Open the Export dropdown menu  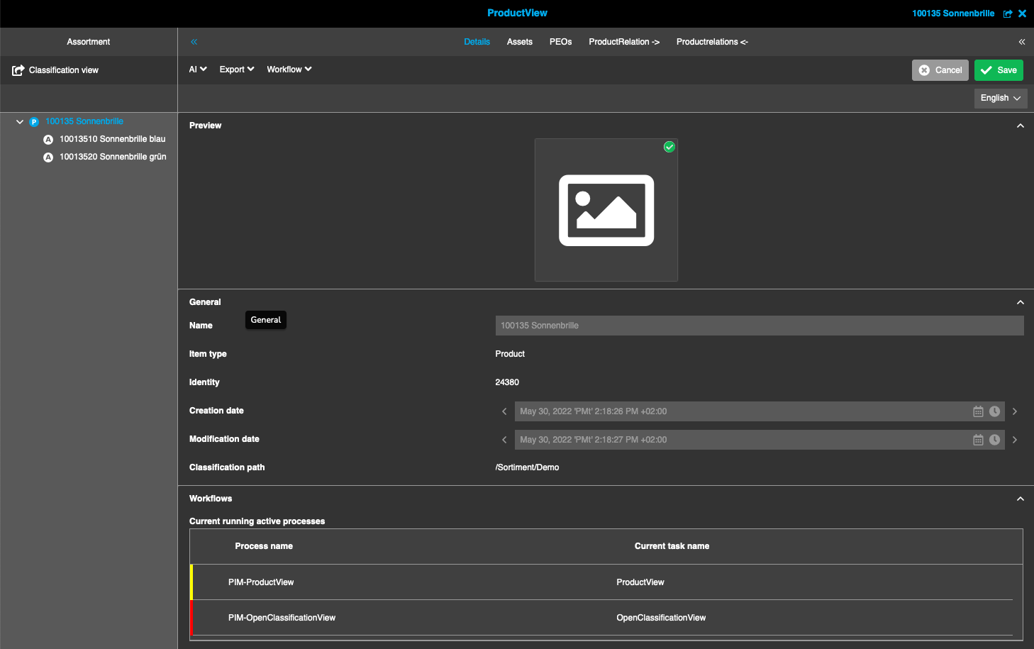(236, 69)
